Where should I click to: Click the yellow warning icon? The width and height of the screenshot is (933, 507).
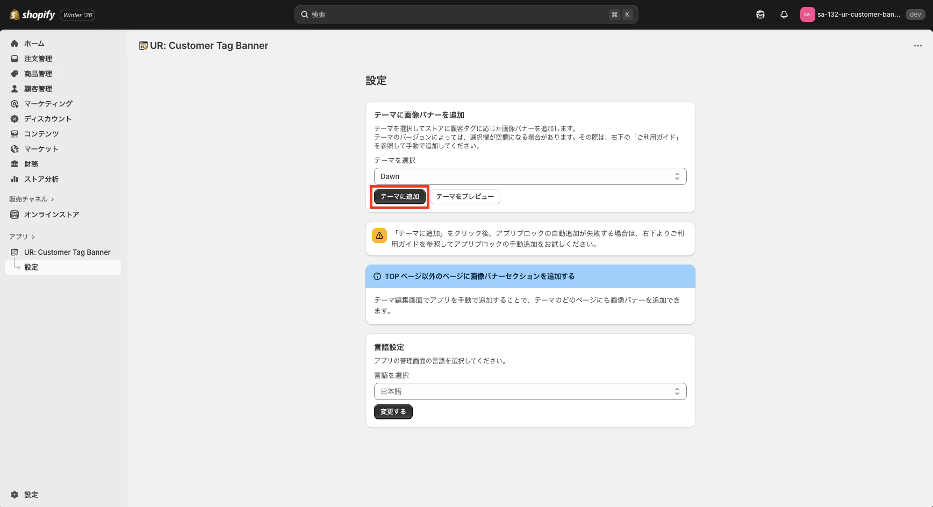click(x=379, y=235)
